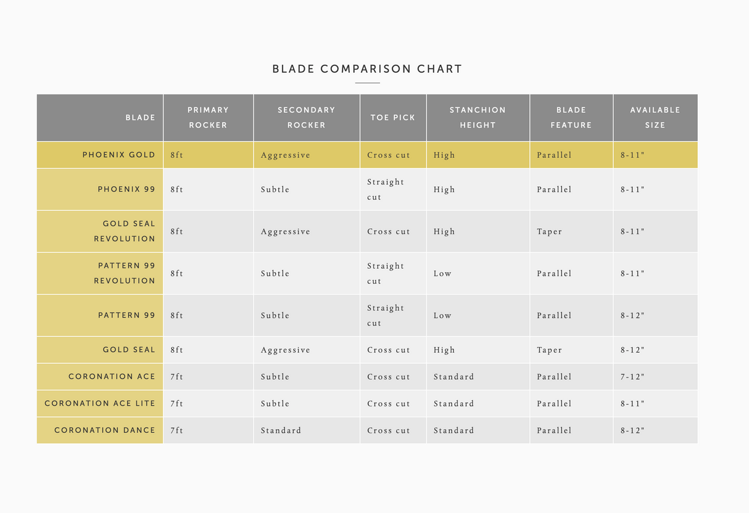The width and height of the screenshot is (749, 513).
Task: Click the Blade Comparison Chart title
Action: [367, 69]
